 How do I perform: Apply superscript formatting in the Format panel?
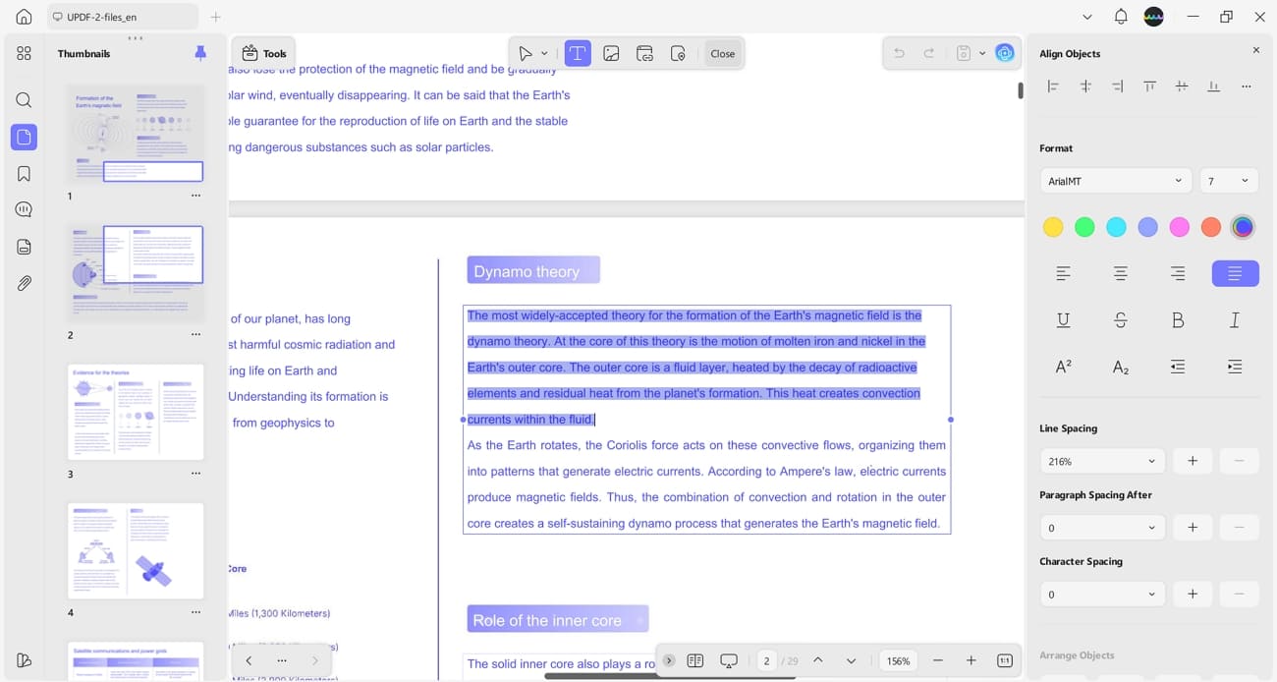pos(1063,366)
